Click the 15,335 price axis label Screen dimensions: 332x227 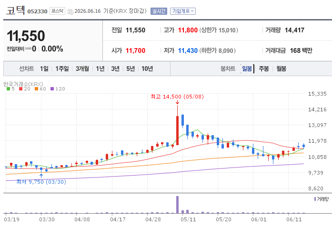pyautogui.click(x=317, y=94)
